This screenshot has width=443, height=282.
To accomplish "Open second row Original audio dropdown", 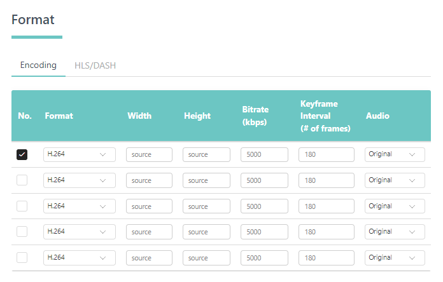I will coord(395,180).
